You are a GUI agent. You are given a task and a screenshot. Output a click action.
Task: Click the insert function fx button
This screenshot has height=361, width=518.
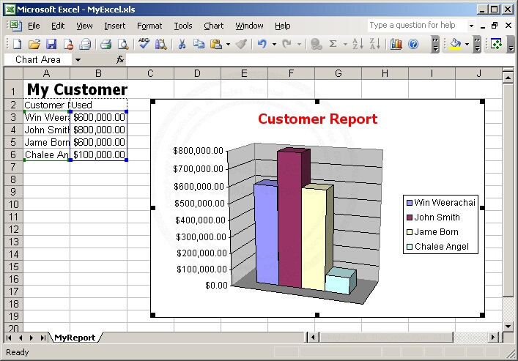point(120,59)
